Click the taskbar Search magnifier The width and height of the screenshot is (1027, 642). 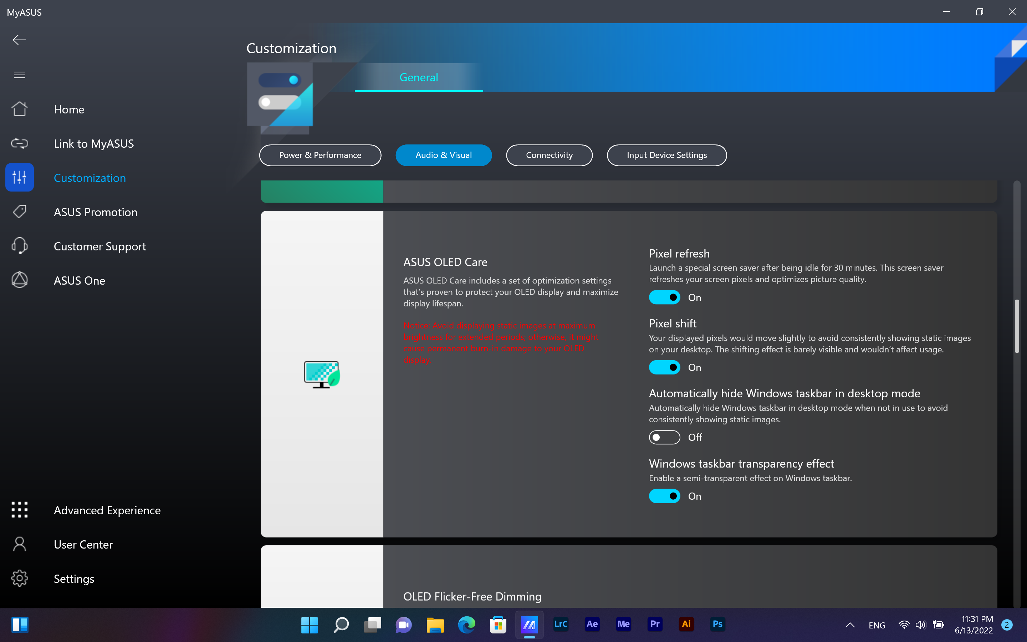click(x=341, y=625)
